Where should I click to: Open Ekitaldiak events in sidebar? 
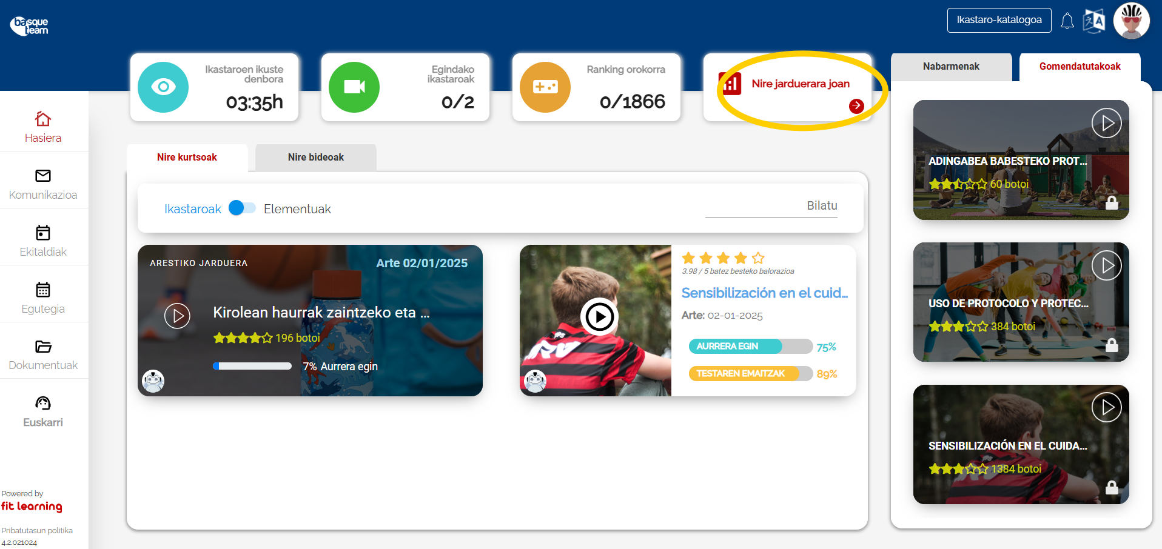coord(43,233)
